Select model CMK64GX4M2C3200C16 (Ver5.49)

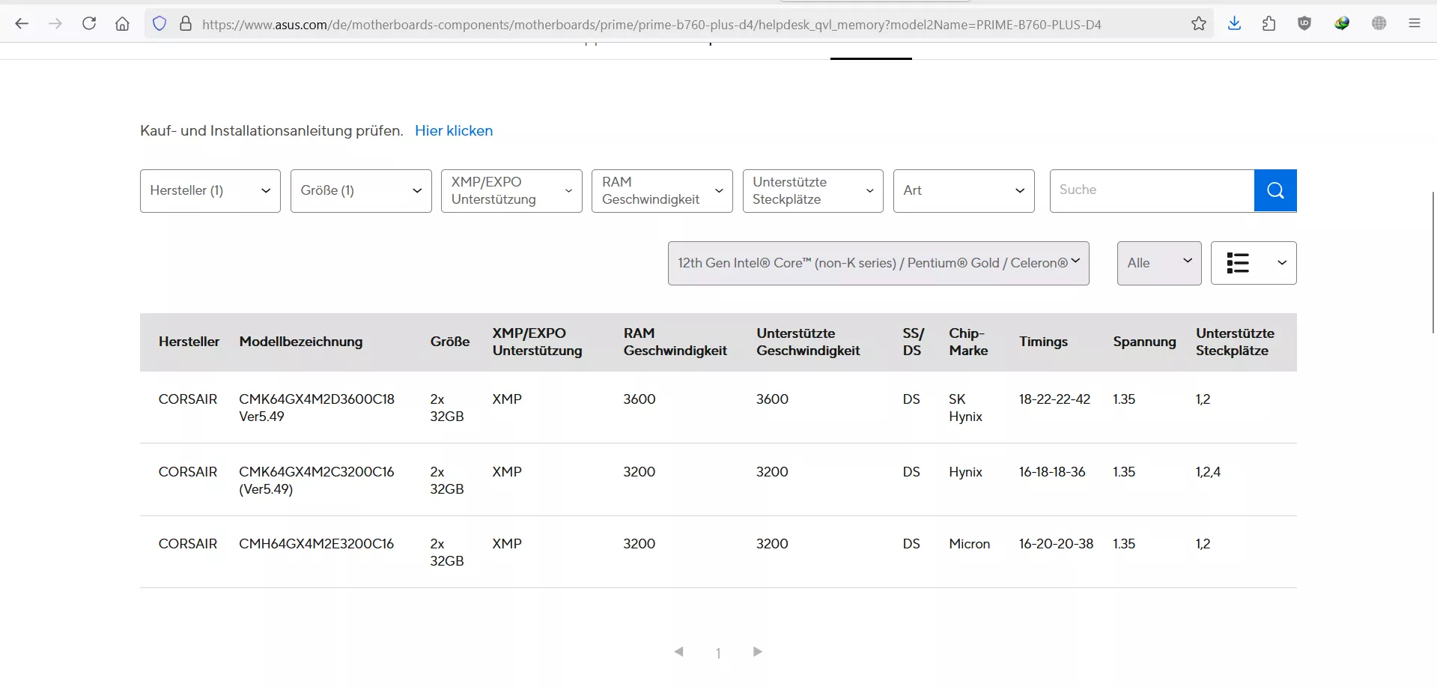click(317, 480)
